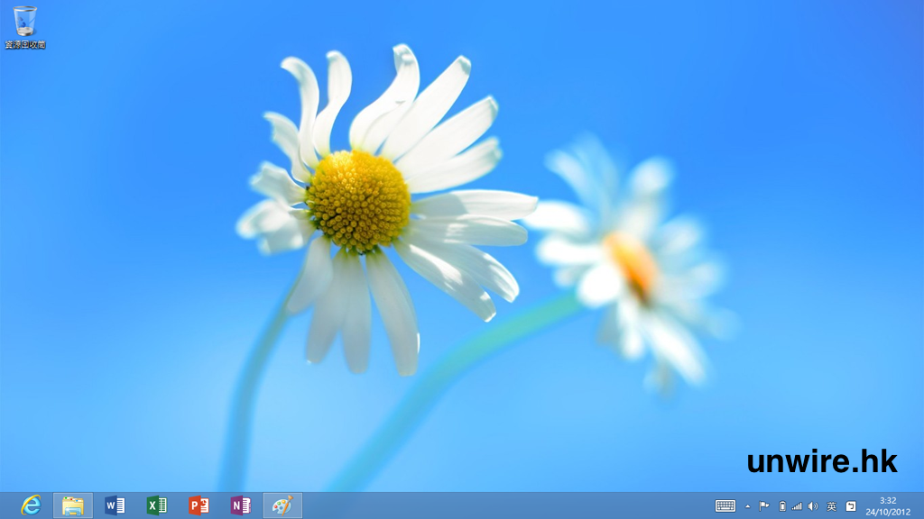Open Internet Explorer from the taskbar
The height and width of the screenshot is (519, 924).
pyautogui.click(x=32, y=505)
